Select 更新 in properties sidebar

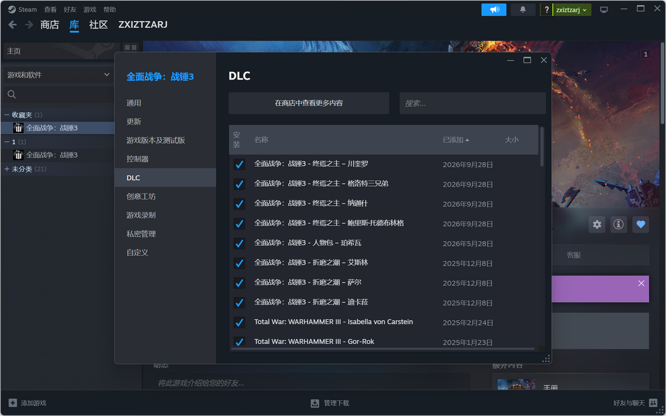coord(165,122)
